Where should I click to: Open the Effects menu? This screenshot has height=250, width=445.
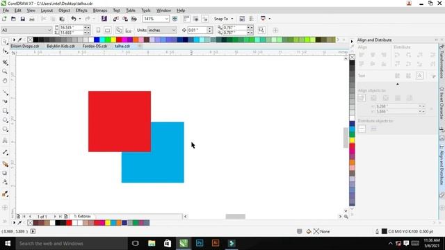coord(81,10)
